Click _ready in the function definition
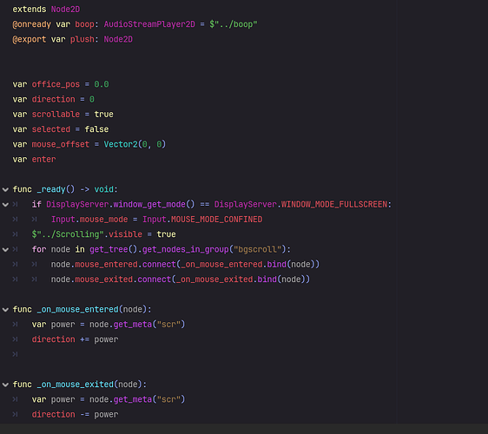The height and width of the screenshot is (434, 488). (x=51, y=189)
